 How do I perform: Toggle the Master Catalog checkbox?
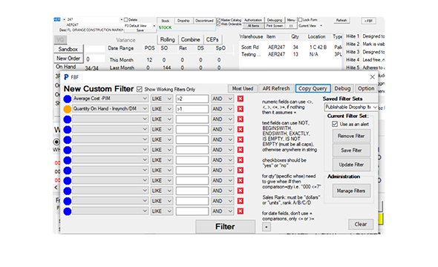[x=218, y=20]
